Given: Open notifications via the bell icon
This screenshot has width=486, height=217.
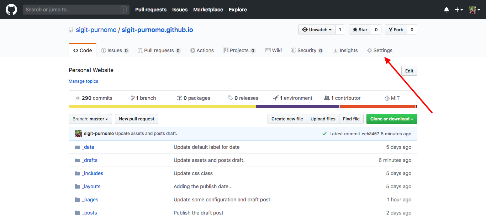Looking at the screenshot, I should 447,10.
